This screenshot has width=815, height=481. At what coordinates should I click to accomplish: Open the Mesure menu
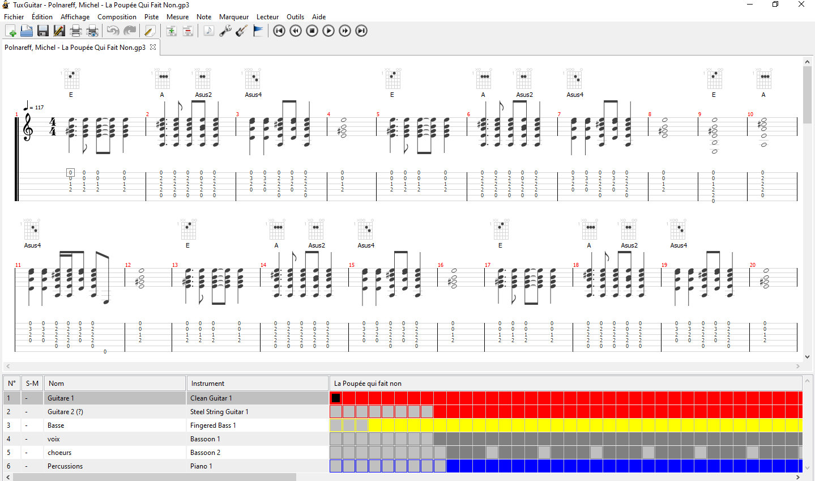tap(177, 17)
